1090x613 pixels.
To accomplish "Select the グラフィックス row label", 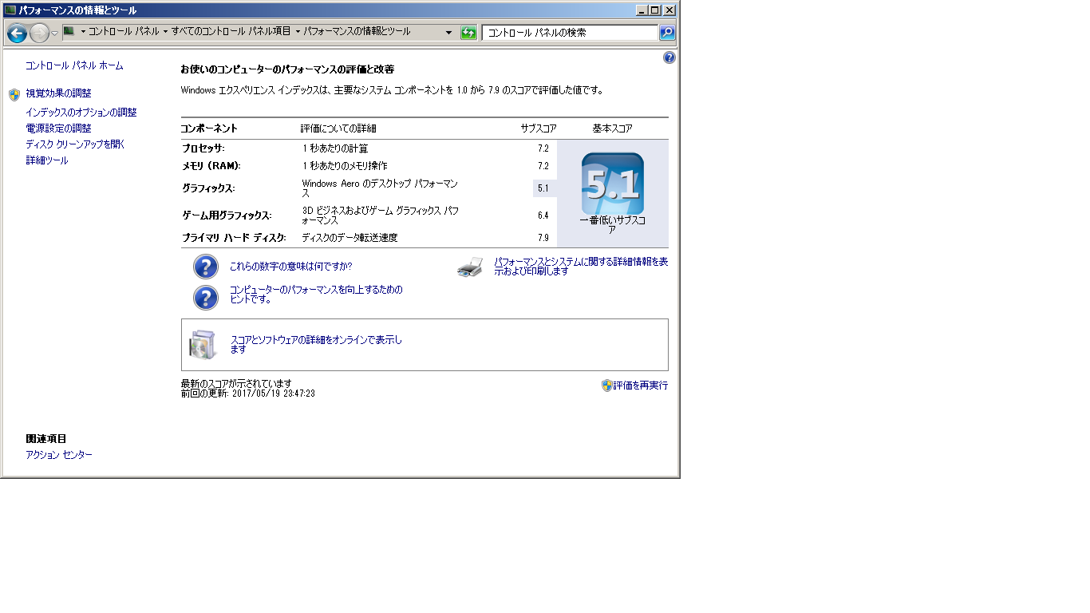I will point(208,188).
